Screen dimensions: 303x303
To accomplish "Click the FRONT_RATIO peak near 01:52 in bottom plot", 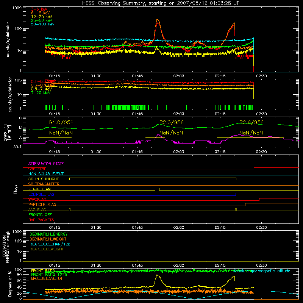I will 158,276.
